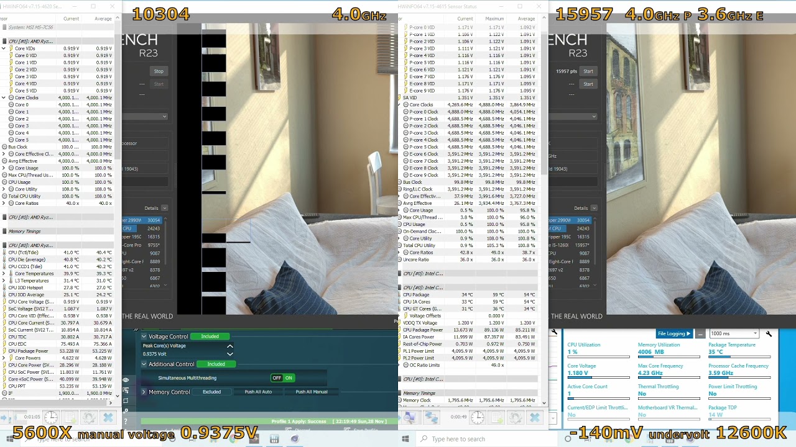Image resolution: width=796 pixels, height=447 pixels.
Task: Click lower Start button in right Cinebench window
Action: pyautogui.click(x=588, y=84)
